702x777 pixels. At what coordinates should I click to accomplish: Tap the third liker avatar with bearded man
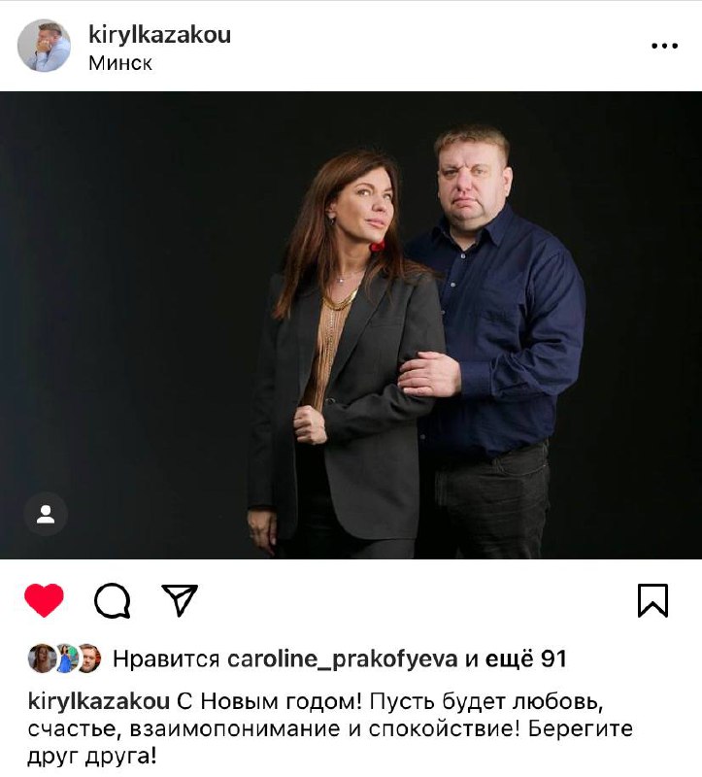pyautogui.click(x=89, y=659)
